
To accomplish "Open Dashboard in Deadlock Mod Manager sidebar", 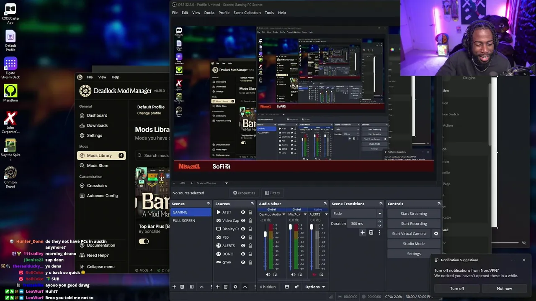I will coord(97,115).
